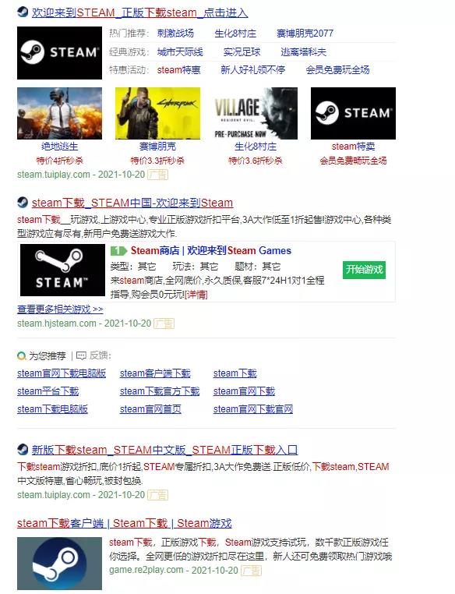
Task: Click the Resident Evil Village cover image
Action: coord(256,113)
